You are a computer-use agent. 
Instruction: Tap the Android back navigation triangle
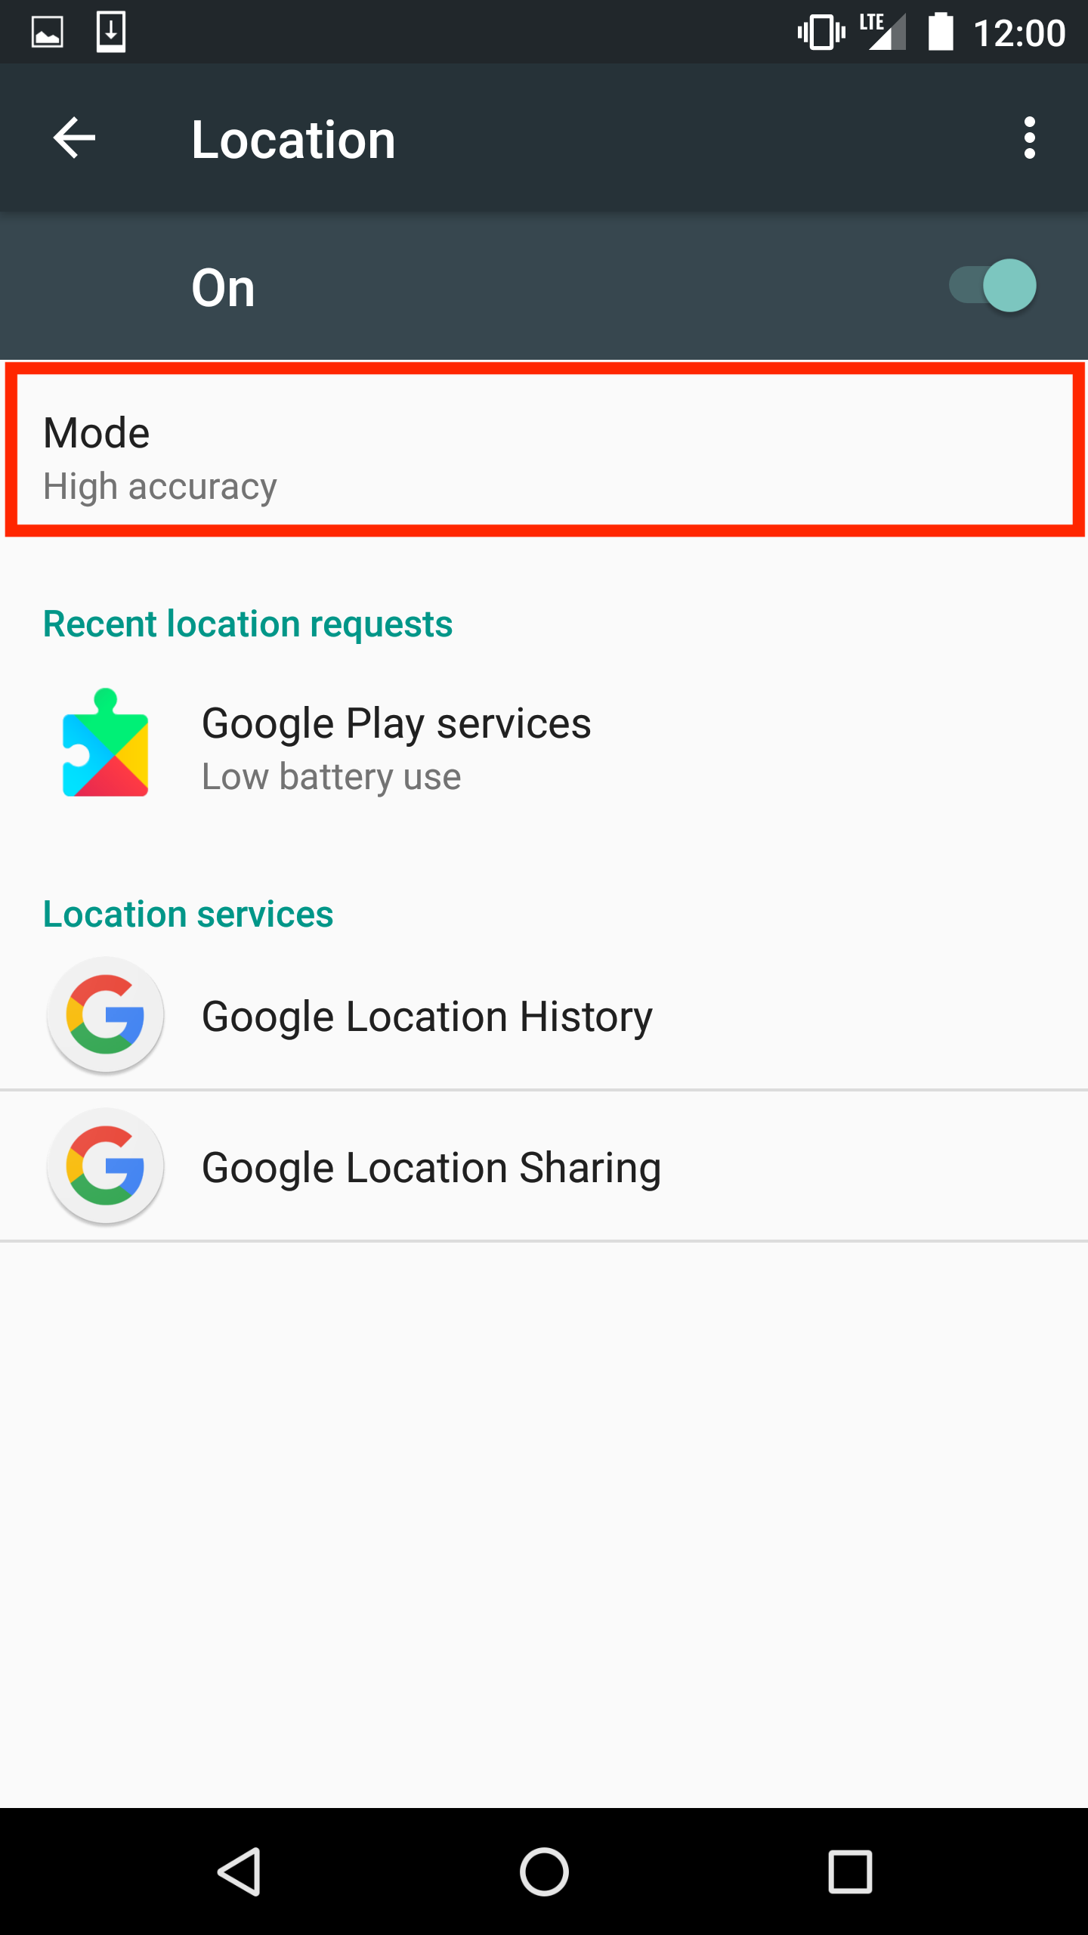click(x=240, y=1872)
